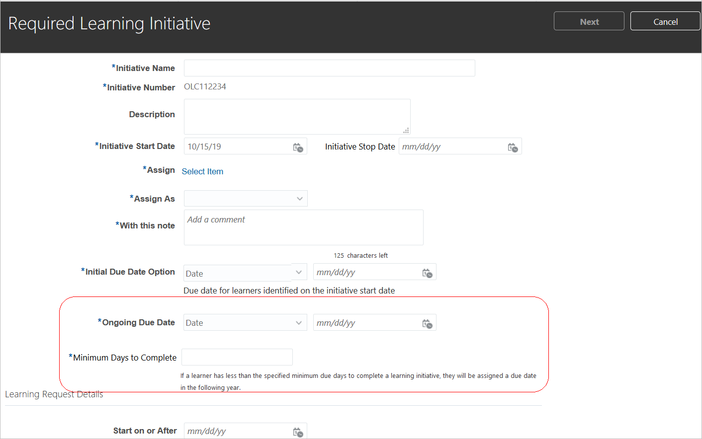Viewport: 702px width, 439px height.
Task: Open Initial Due Date Option dropdown
Action: pos(298,272)
